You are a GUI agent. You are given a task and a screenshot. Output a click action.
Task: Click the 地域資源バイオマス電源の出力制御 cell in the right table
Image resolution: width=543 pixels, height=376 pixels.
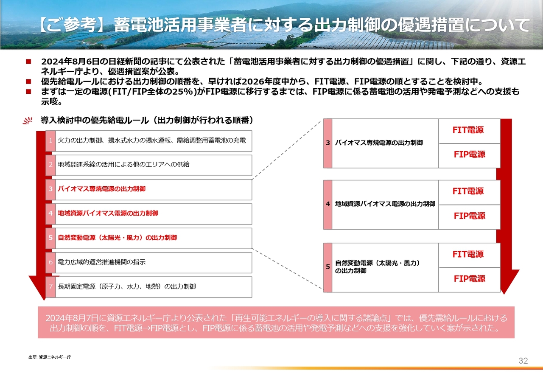click(x=385, y=205)
